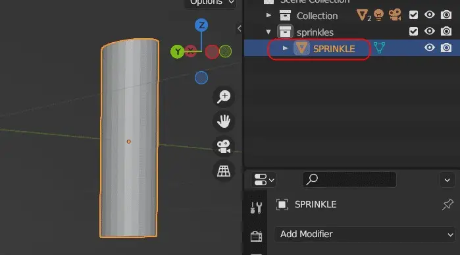Open the viewport Options dropdown

pyautogui.click(x=211, y=3)
